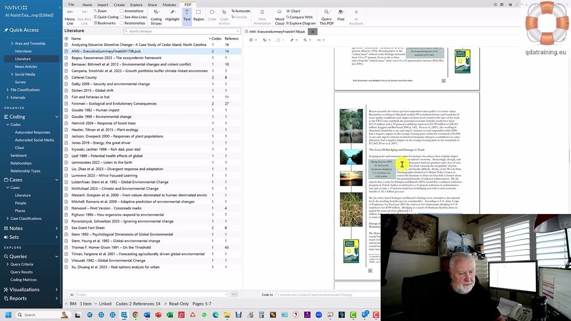571x321 pixels.
Task: Expand the Sets section
Action: click(57, 237)
